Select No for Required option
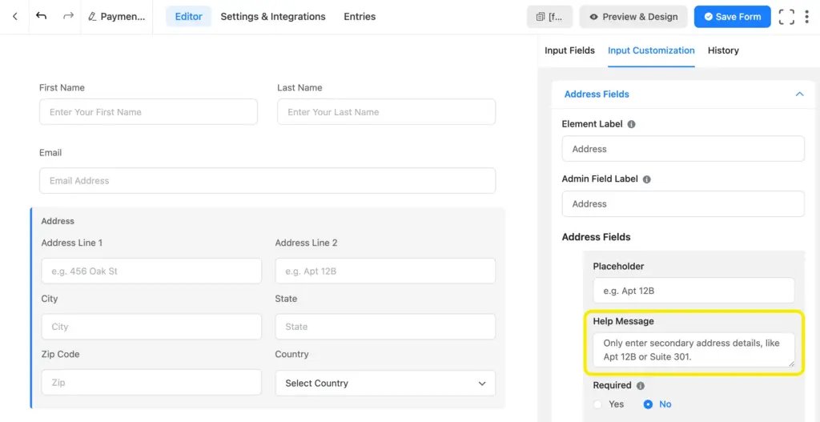 [x=649, y=404]
